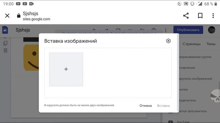
Task: Select the Кнопка sidebar item
Action: pos(183,90)
